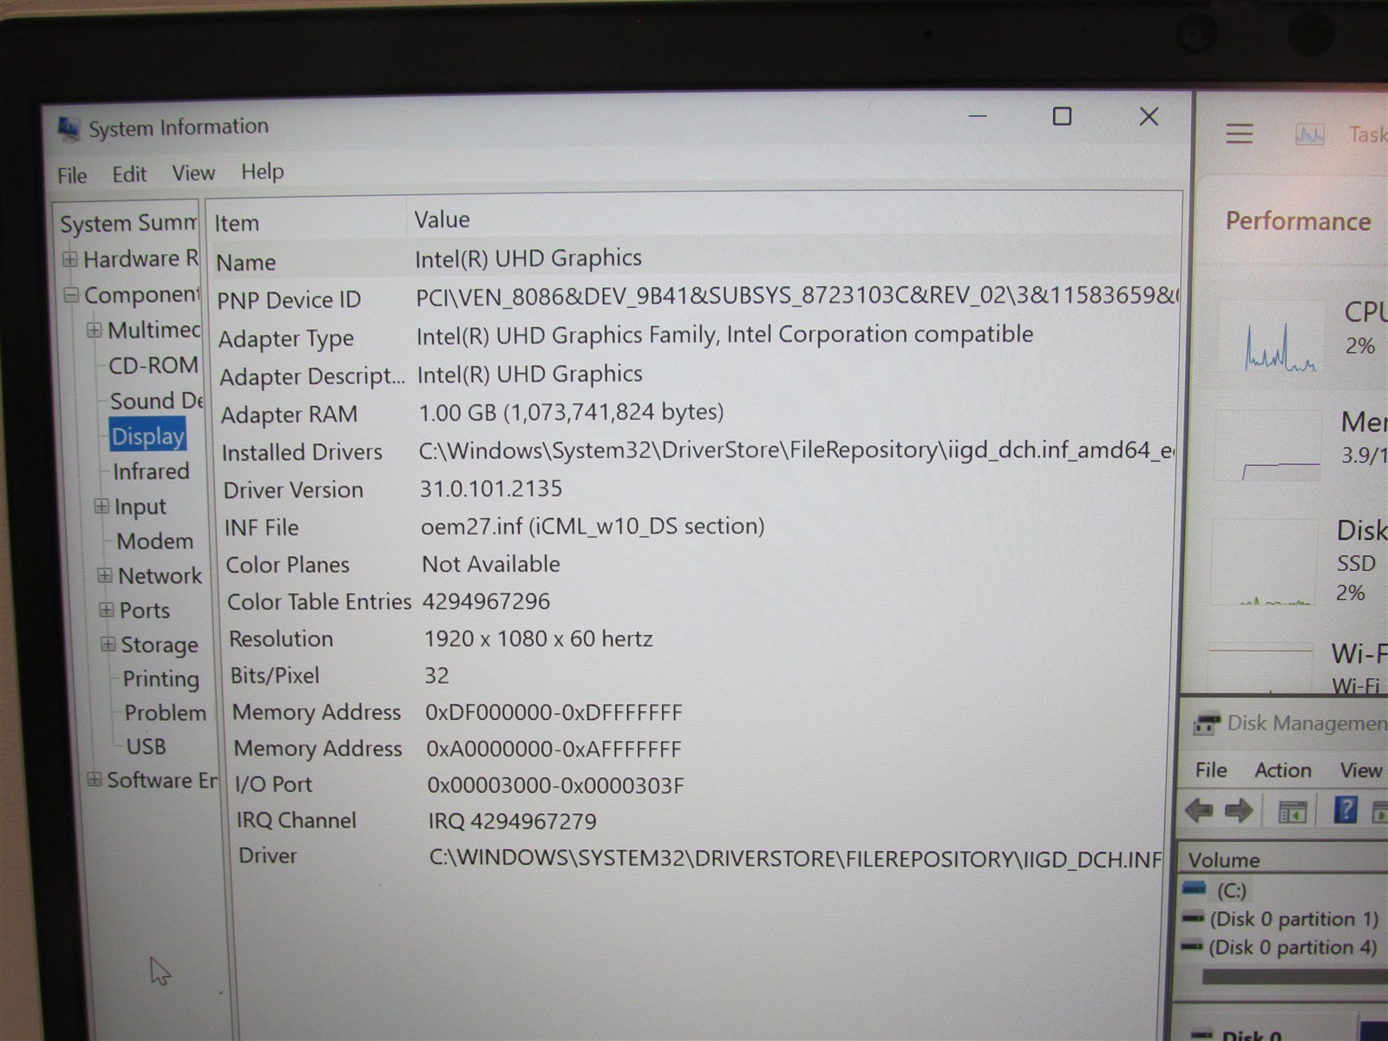The image size is (1388, 1041).
Task: Select the Wi-Fi performance graph thumbnail
Action: [x=1260, y=668]
